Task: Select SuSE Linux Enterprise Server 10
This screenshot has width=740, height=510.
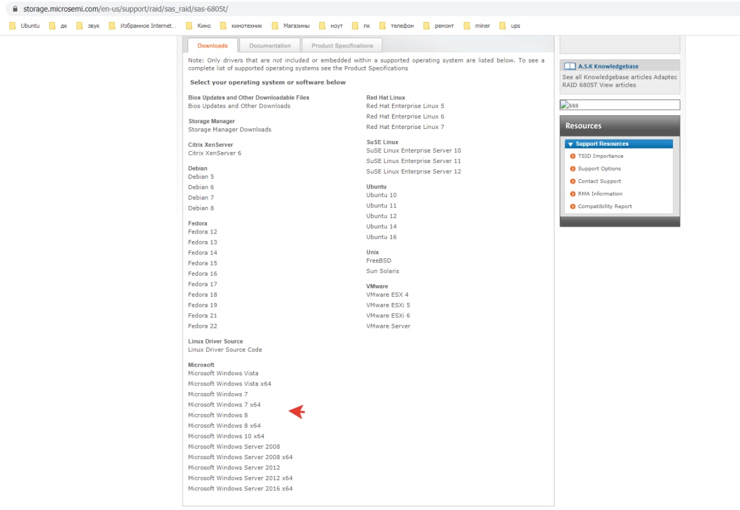Action: click(414, 151)
